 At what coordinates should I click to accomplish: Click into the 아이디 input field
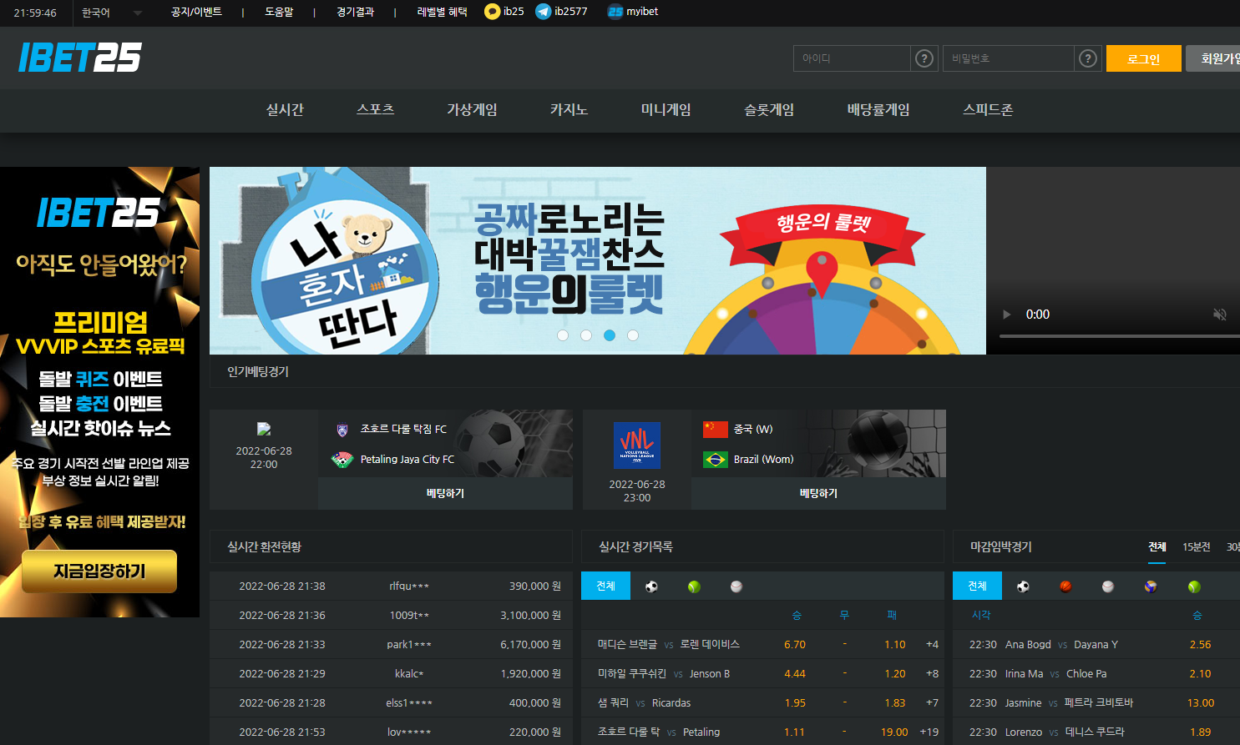852,58
